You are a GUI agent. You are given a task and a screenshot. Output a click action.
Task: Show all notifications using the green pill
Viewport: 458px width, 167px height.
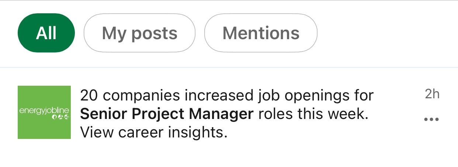[46, 33]
